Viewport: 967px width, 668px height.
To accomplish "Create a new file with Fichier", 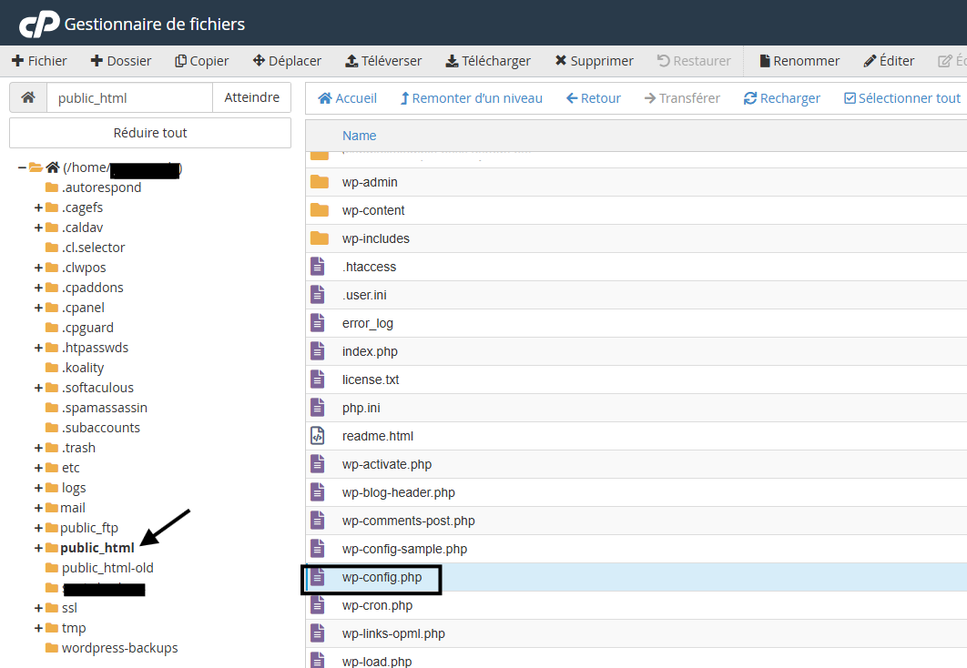I will [x=39, y=61].
